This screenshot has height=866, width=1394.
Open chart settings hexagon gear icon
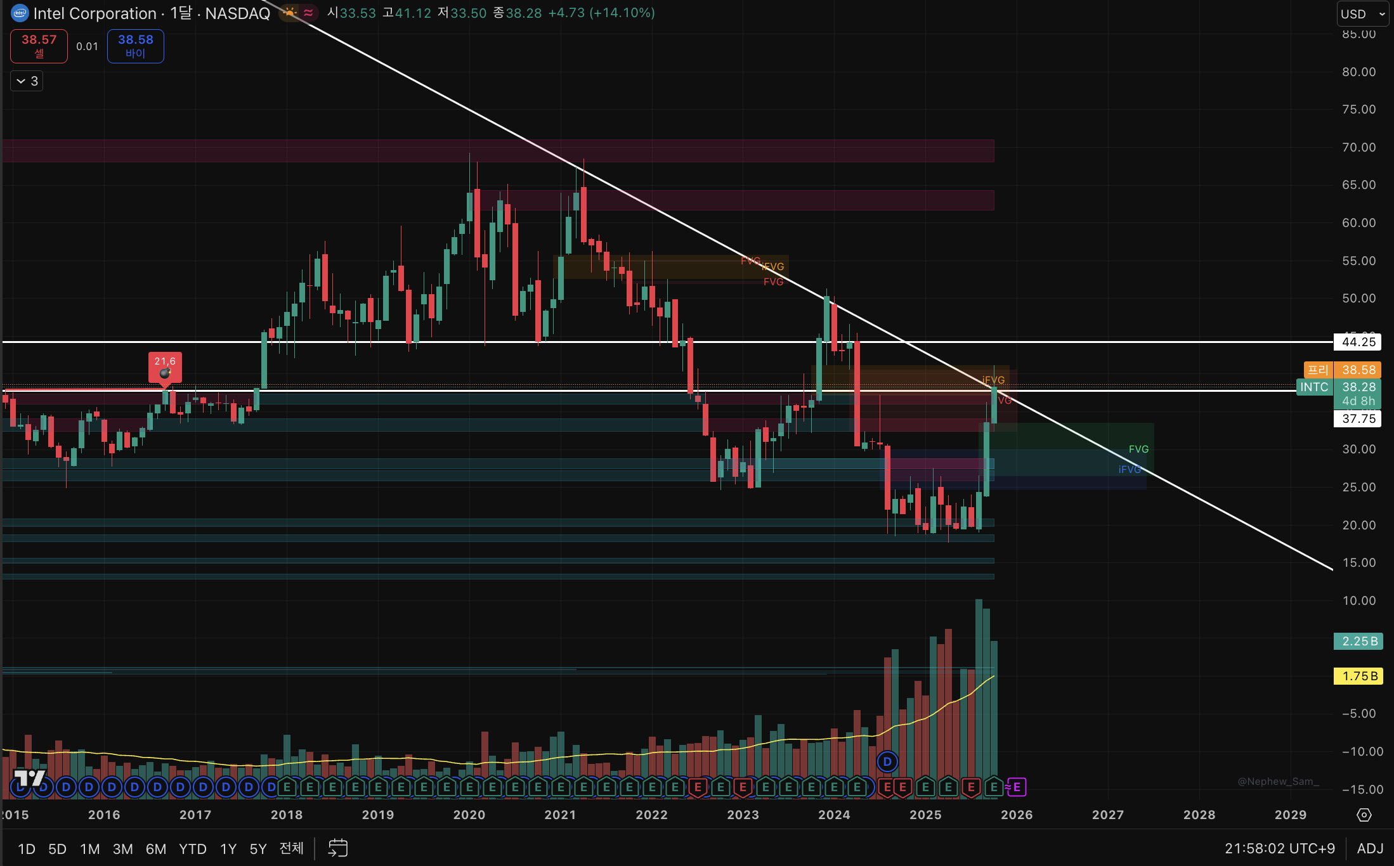tap(1364, 815)
